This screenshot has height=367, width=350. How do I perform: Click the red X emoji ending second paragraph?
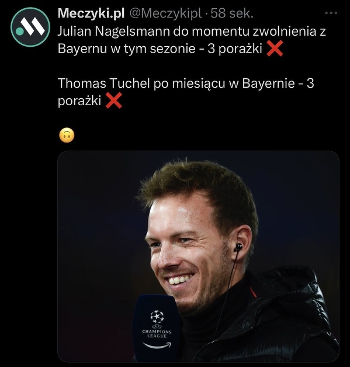click(114, 101)
